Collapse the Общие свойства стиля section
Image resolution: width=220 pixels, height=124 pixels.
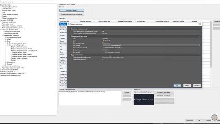click(x=199, y=36)
